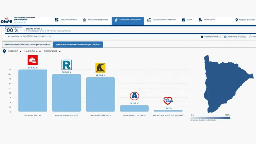256x144 pixels.
Task: Click the Elecciones Regionales icon
Action: 84,20
